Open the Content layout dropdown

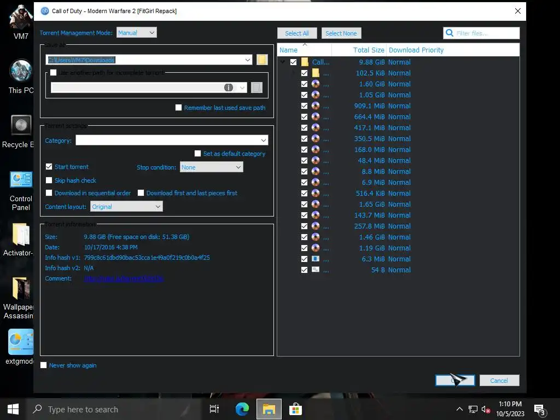(126, 206)
